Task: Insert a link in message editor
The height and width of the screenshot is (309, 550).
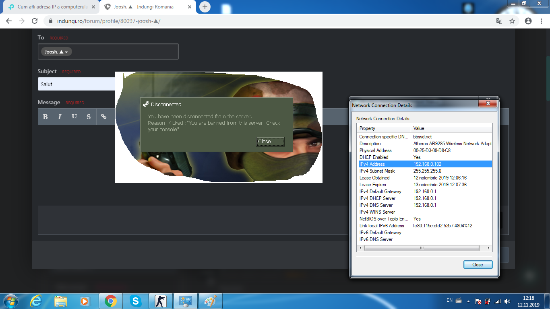Action: 103,117
